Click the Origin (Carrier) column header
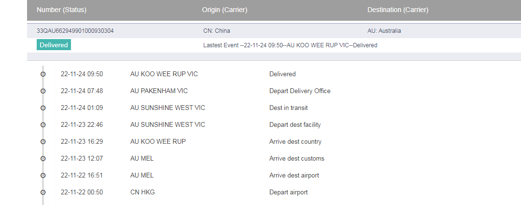The height and width of the screenshot is (205, 521). tap(225, 10)
